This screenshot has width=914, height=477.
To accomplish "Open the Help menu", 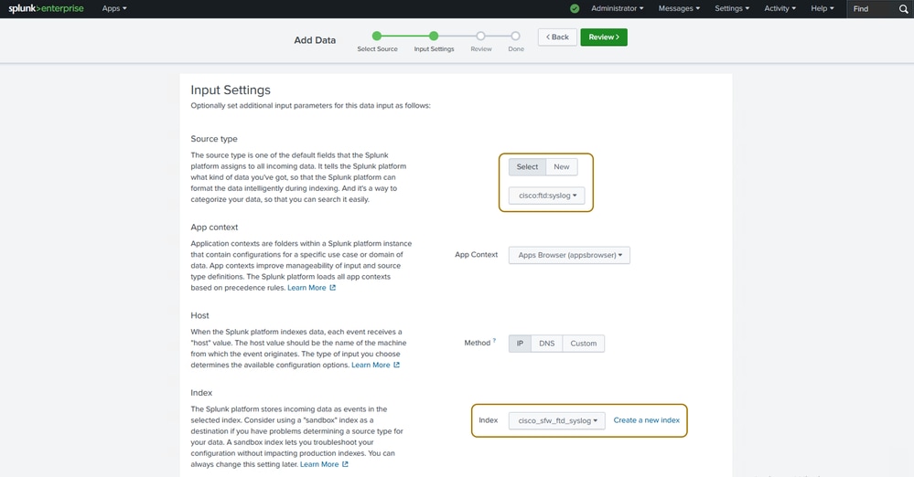I will coord(823,9).
